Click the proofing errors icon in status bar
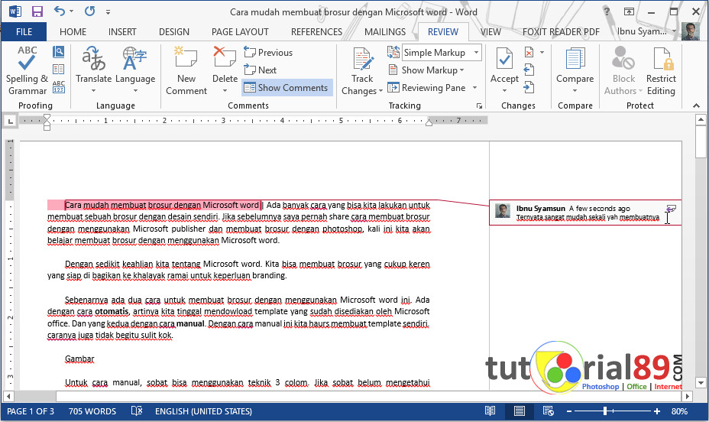Viewport: 709px width, 422px height. tap(137, 411)
